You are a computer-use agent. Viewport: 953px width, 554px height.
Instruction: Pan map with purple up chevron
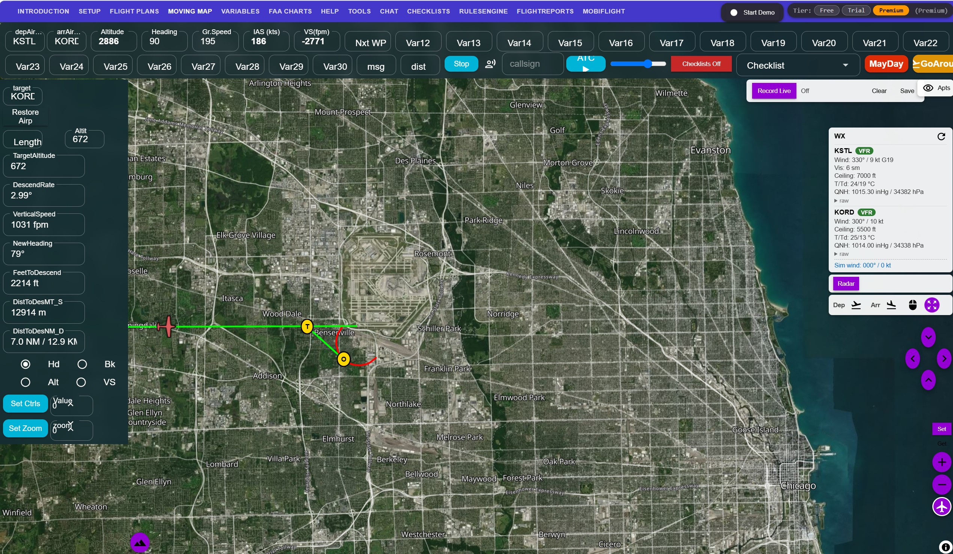click(929, 380)
